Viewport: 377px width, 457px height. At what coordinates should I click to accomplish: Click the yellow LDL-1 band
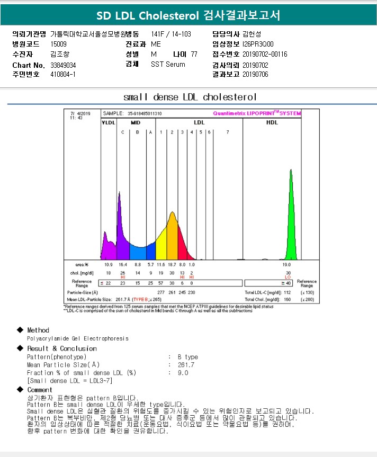[x=161, y=245]
